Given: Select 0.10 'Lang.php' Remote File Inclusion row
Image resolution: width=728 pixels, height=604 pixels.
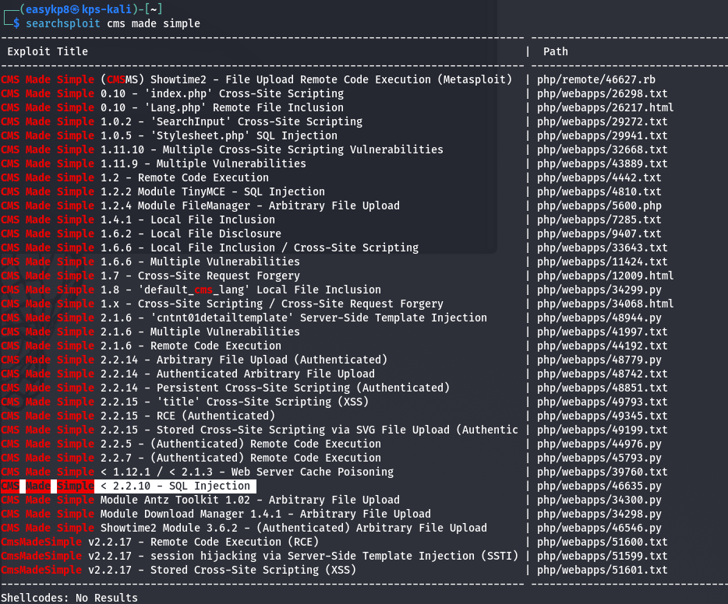Looking at the screenshot, I should (x=172, y=107).
